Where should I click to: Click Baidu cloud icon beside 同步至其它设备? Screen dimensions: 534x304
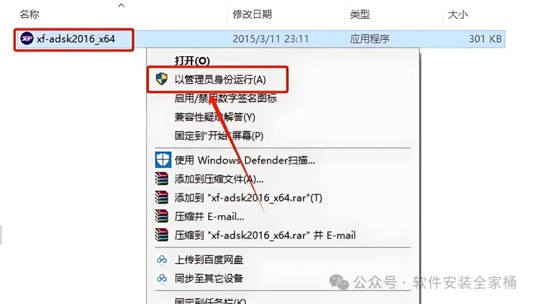162,278
